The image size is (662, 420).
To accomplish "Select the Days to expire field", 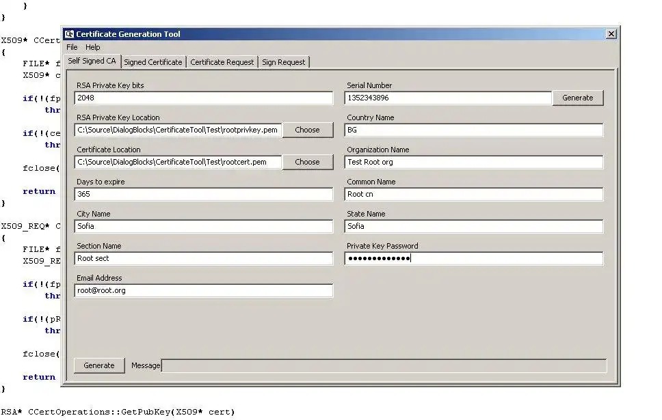I will click(204, 194).
